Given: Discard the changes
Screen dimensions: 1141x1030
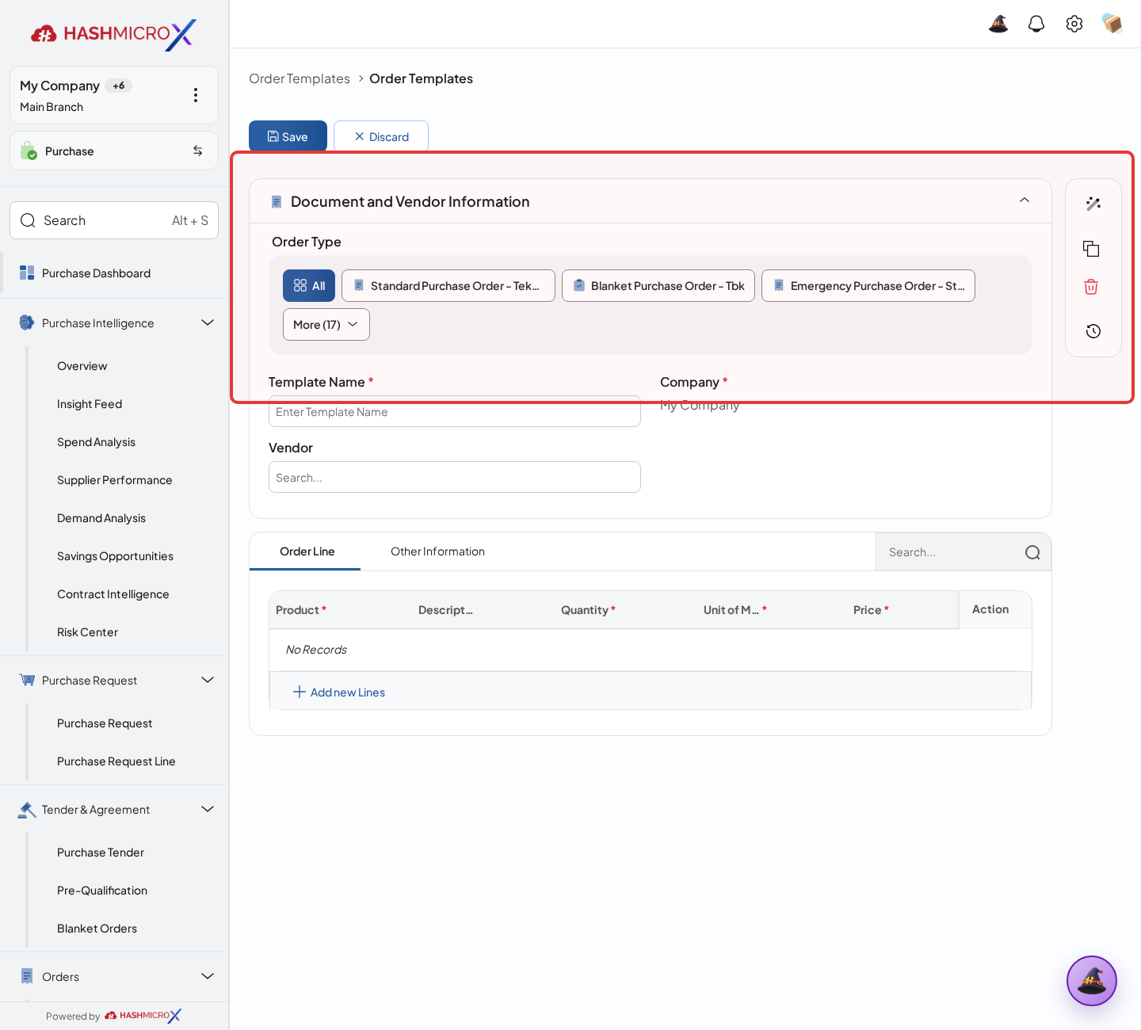Looking at the screenshot, I should point(381,136).
